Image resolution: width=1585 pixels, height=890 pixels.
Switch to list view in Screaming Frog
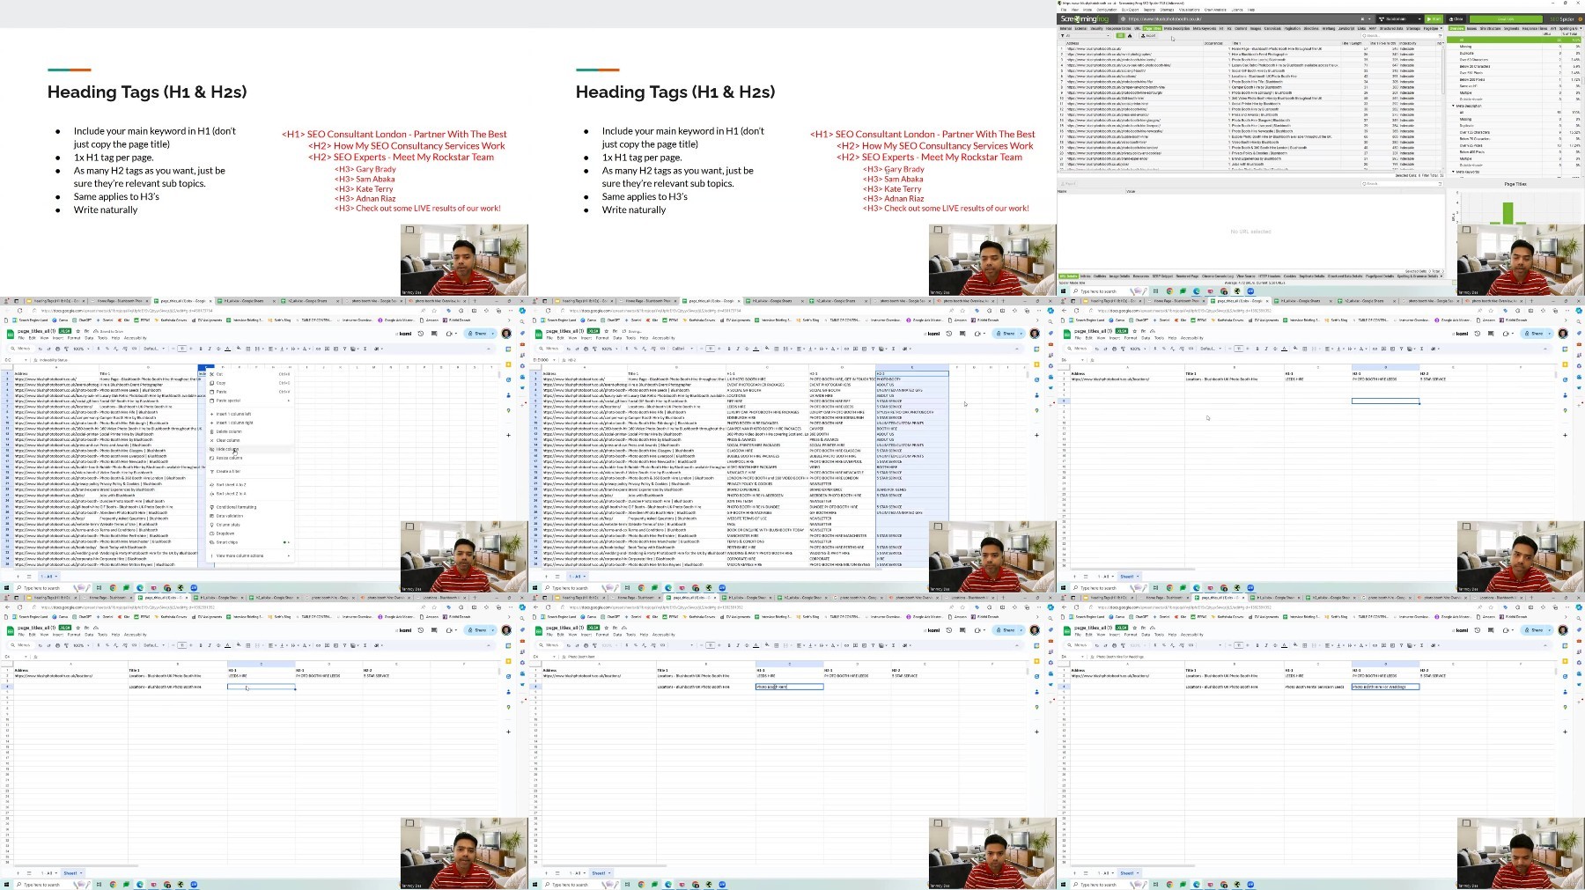[1121, 36]
